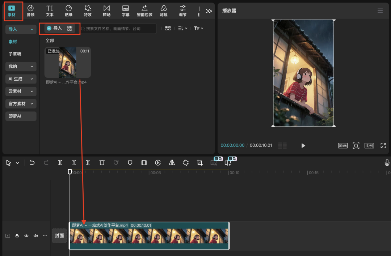The width and height of the screenshot is (391, 256).
Task: Select the imported video thumbnail 即梦AI
Action: tap(68, 62)
